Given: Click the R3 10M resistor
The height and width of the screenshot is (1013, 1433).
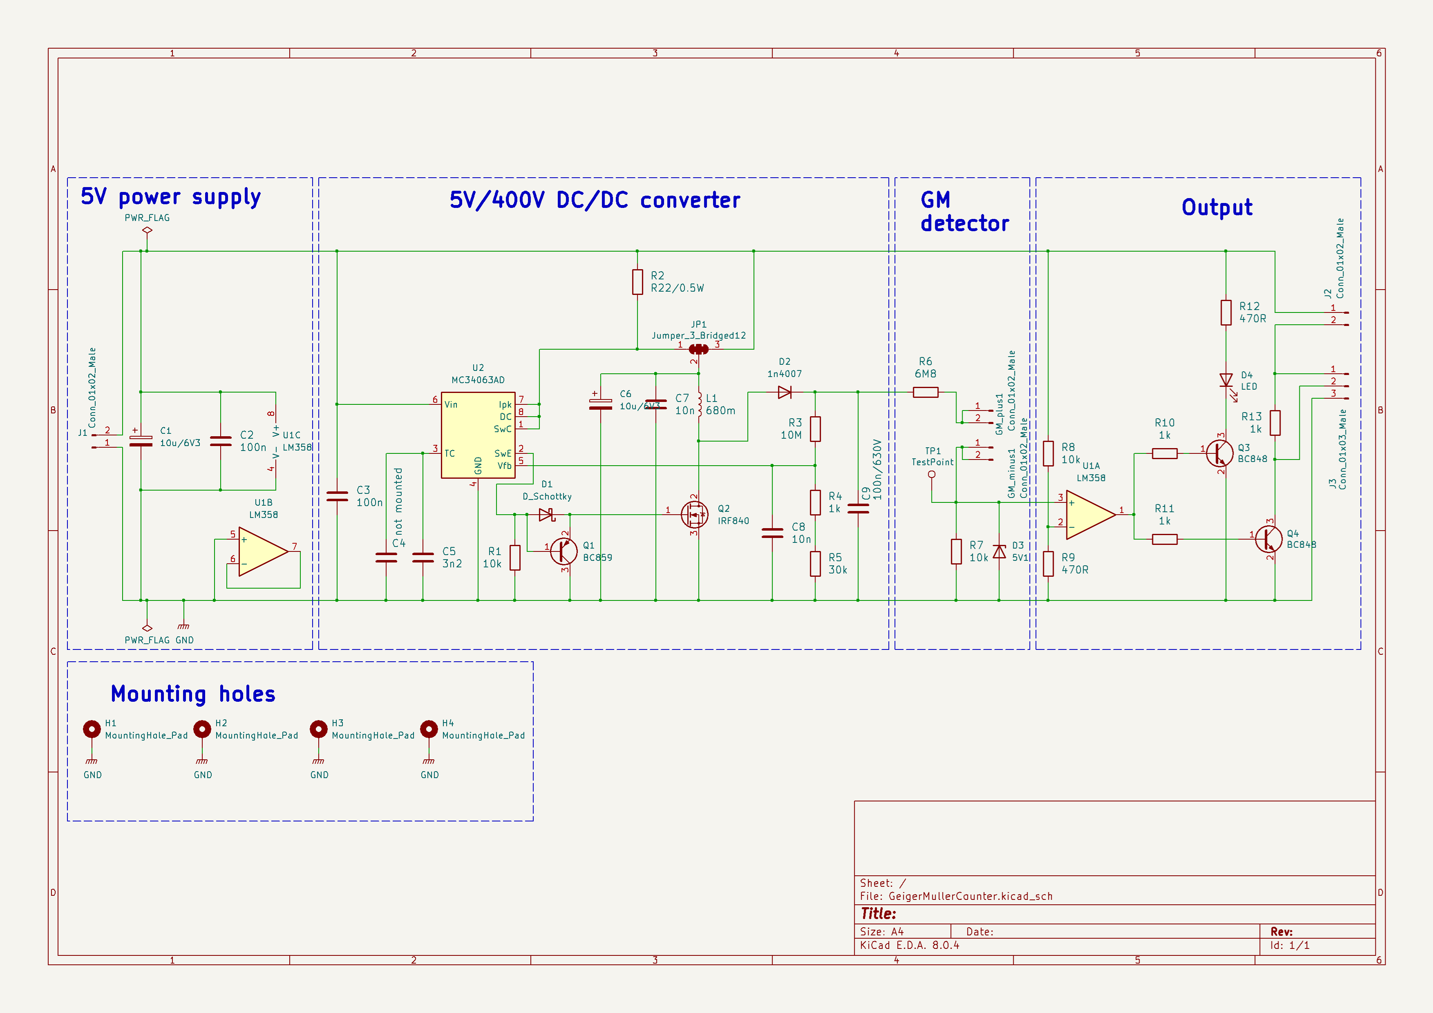Looking at the screenshot, I should click(x=815, y=429).
